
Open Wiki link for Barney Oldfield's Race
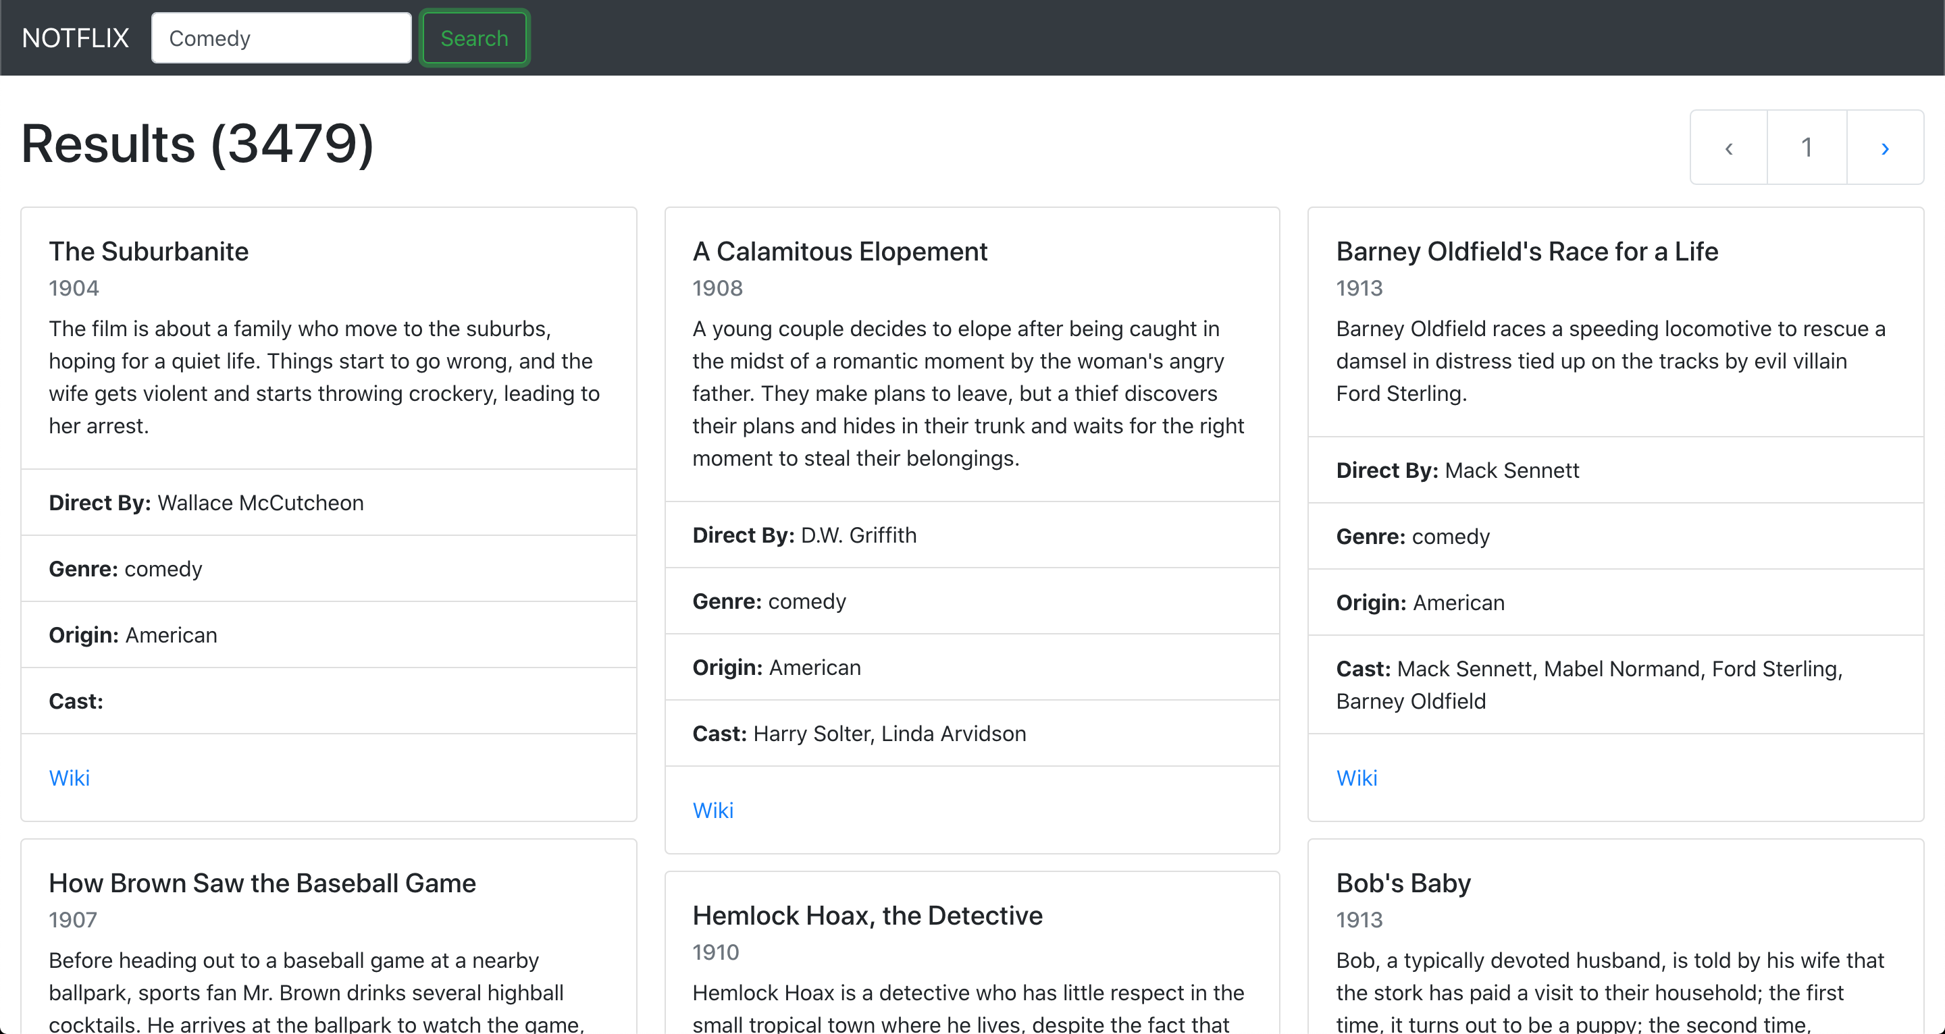click(x=1356, y=778)
